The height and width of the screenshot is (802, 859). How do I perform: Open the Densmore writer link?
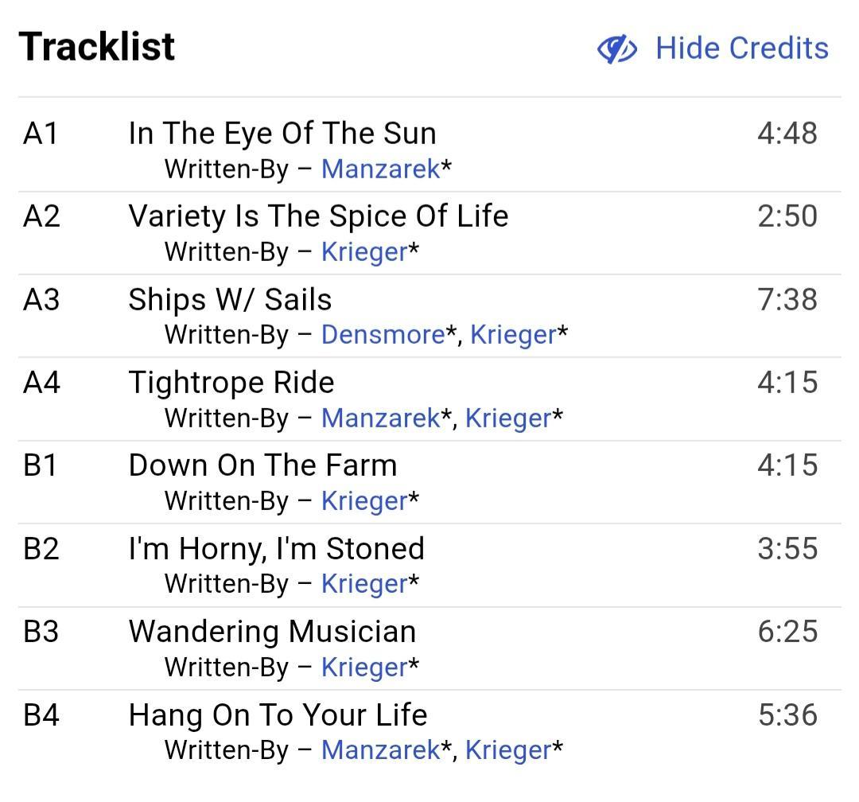(383, 335)
